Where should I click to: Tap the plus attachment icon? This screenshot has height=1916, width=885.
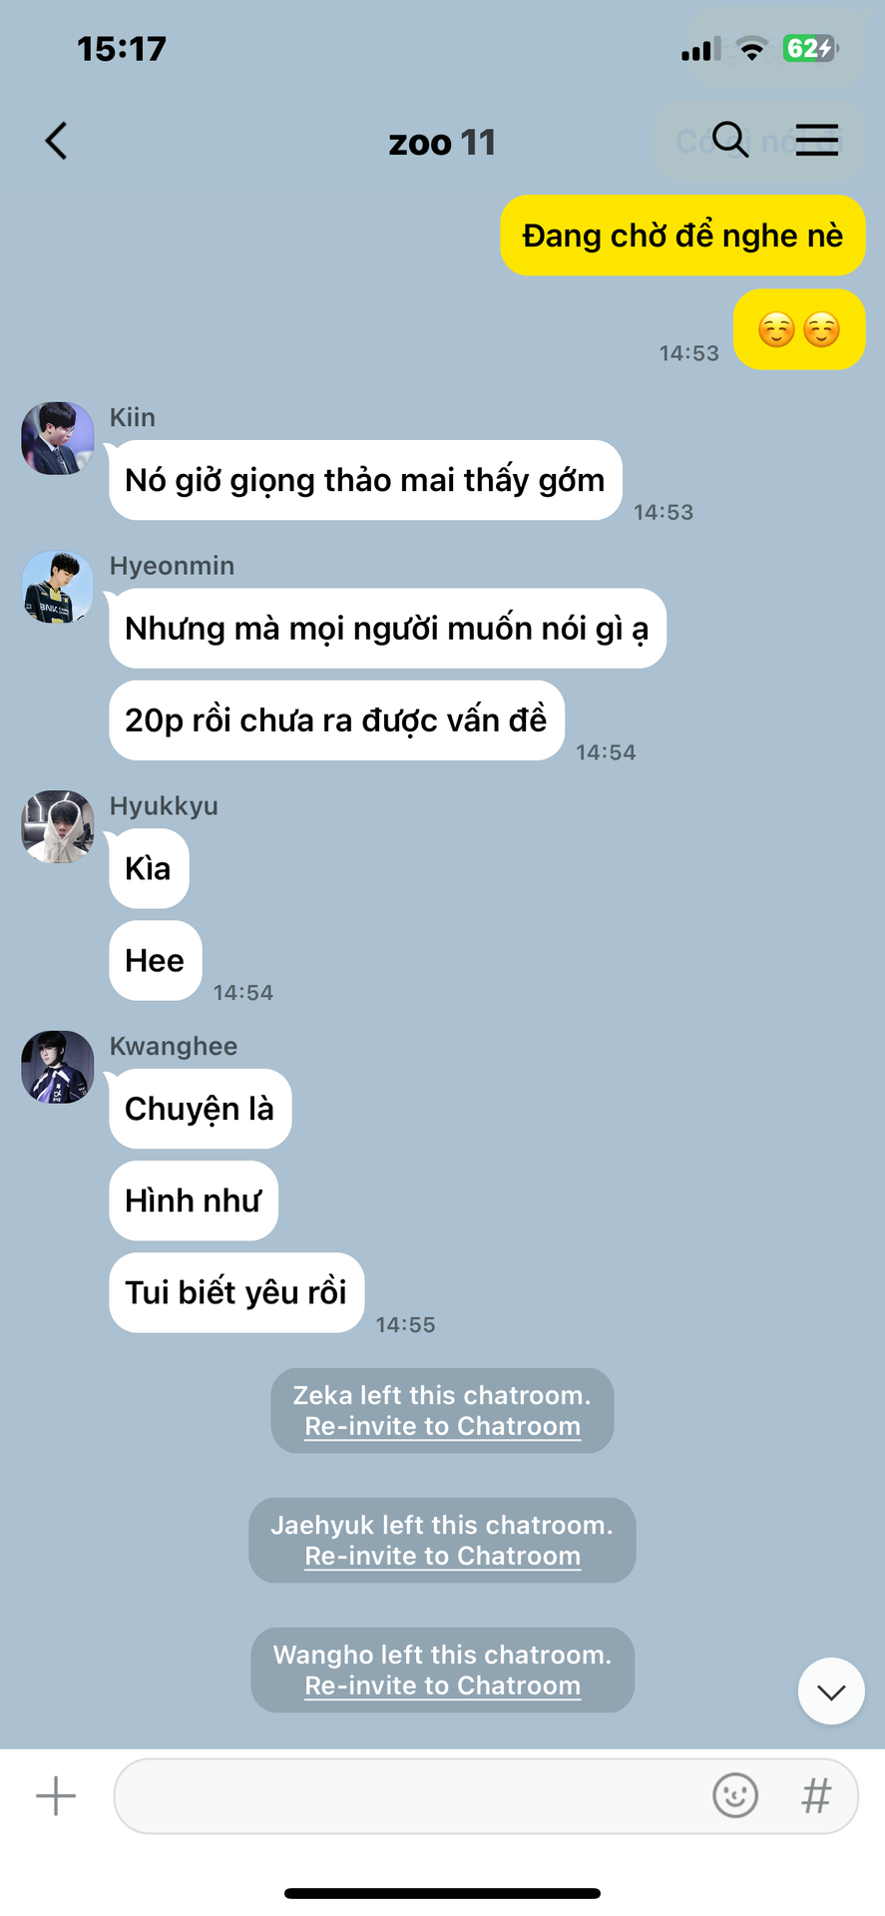pyautogui.click(x=56, y=1796)
